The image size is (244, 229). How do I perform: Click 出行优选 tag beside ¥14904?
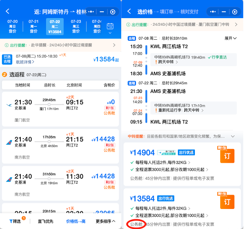[186, 153]
